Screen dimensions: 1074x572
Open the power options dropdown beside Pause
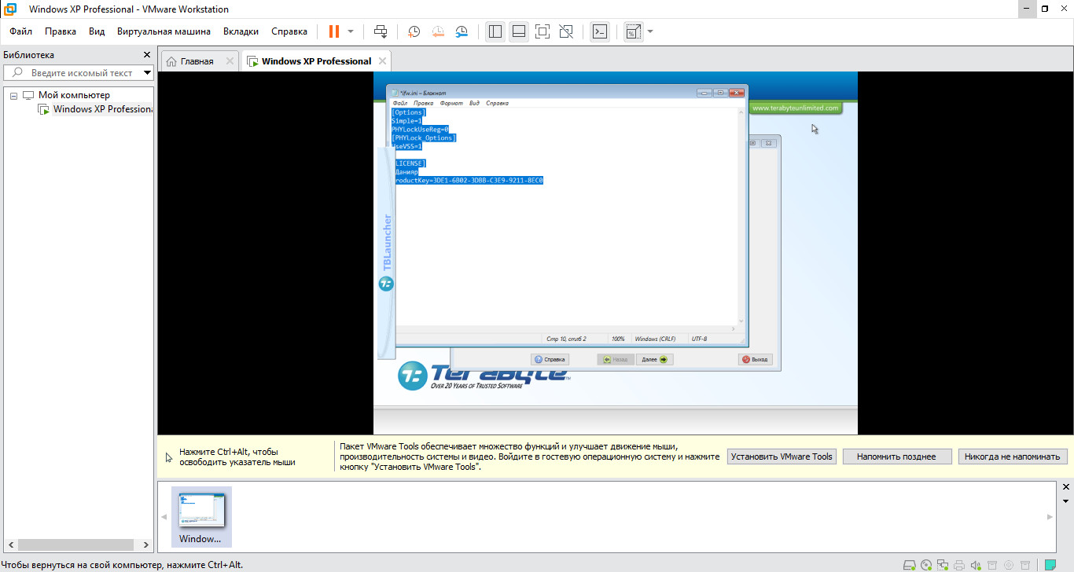tap(351, 31)
